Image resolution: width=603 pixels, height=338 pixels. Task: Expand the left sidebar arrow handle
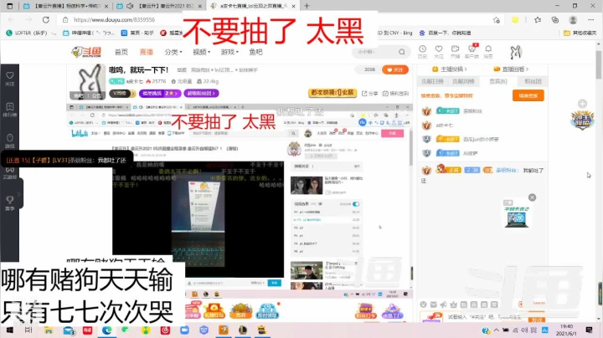coord(18,194)
